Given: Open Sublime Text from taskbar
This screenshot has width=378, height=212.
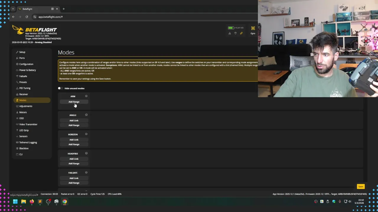Looking at the screenshot, I should click(x=40, y=202).
